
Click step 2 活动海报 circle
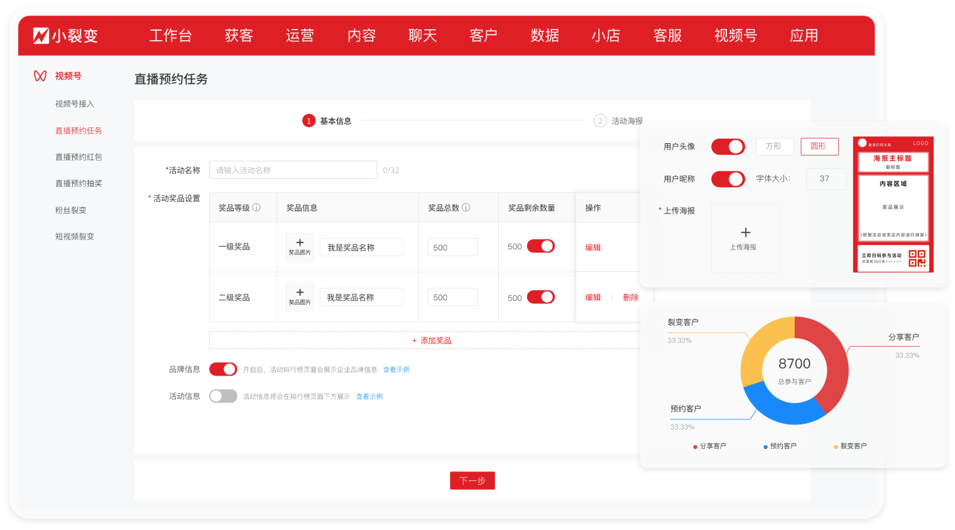point(600,121)
